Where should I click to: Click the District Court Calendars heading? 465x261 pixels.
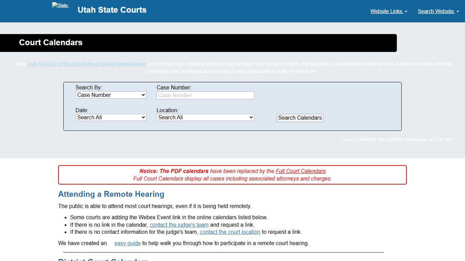(103, 260)
